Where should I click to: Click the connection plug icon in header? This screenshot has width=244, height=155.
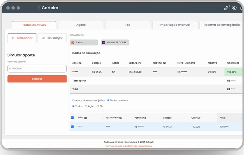(x=227, y=8)
